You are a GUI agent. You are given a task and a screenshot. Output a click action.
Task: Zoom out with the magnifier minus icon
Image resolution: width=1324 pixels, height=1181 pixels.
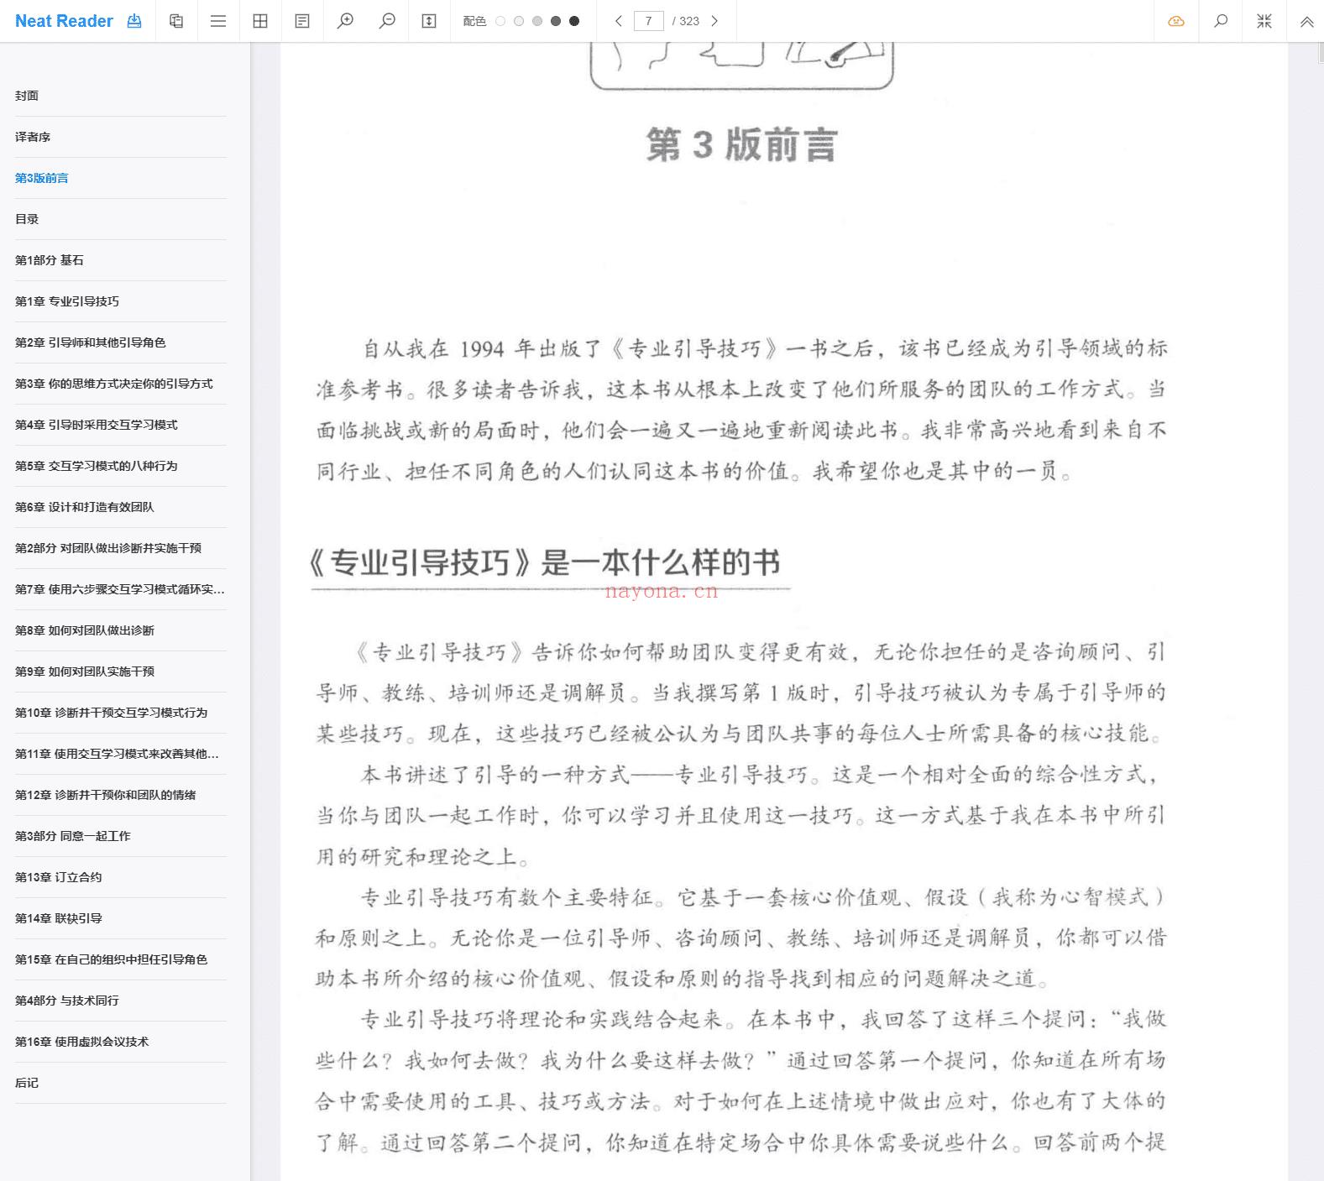tap(387, 21)
